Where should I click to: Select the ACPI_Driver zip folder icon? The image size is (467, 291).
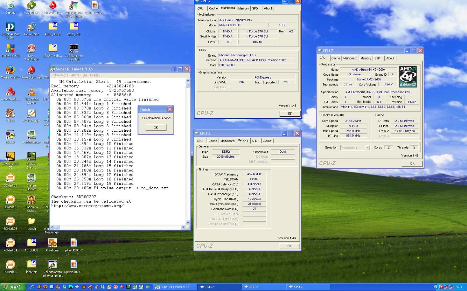coord(53,29)
